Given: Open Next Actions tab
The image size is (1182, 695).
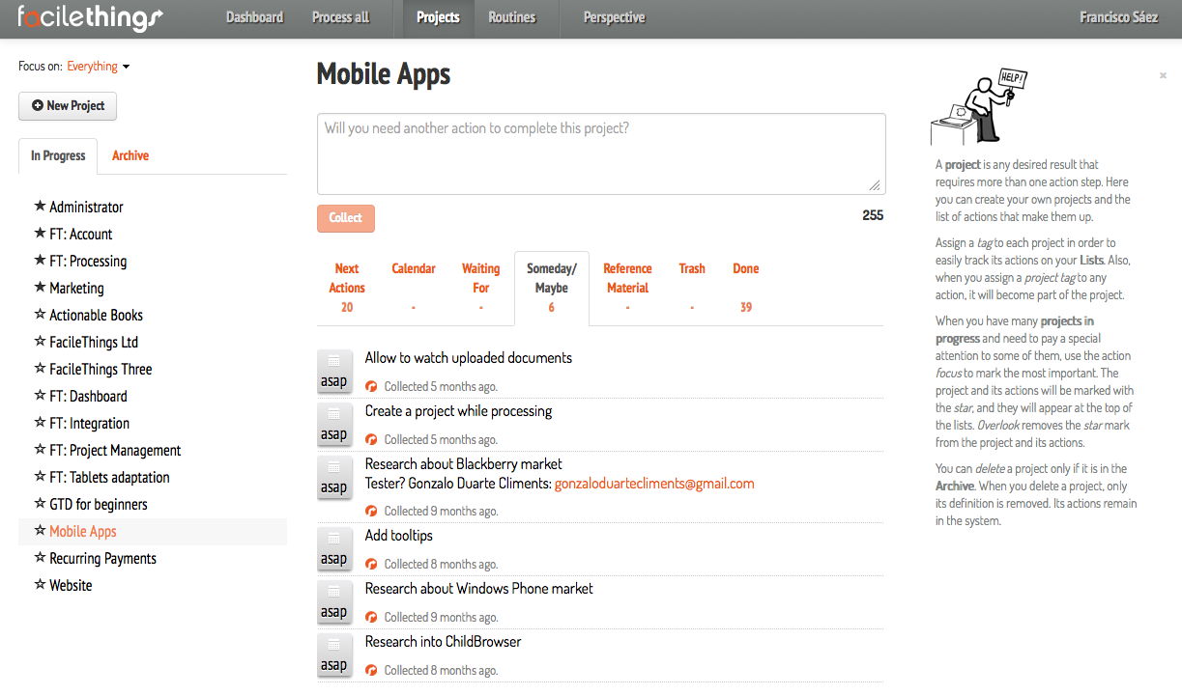Looking at the screenshot, I should pyautogui.click(x=347, y=288).
